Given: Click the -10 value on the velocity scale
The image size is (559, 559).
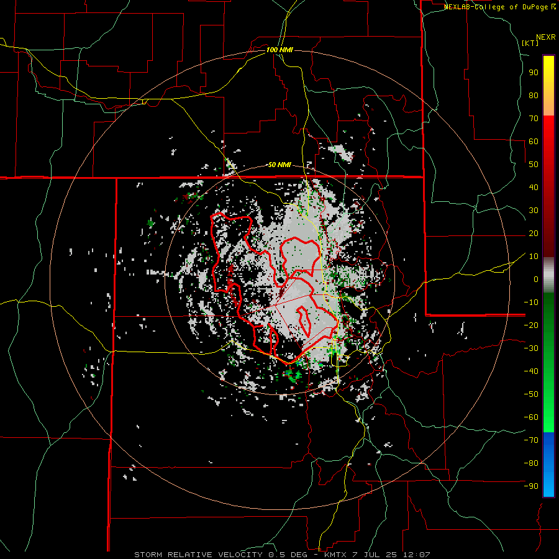Looking at the screenshot, I should (x=531, y=302).
